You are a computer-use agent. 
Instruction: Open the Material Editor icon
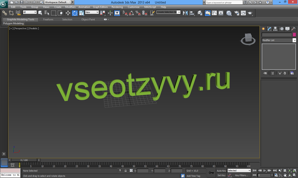point(229,13)
